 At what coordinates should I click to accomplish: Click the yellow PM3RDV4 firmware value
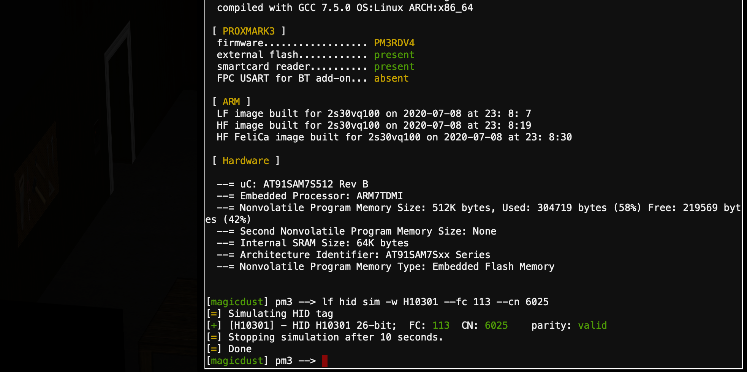click(x=394, y=43)
